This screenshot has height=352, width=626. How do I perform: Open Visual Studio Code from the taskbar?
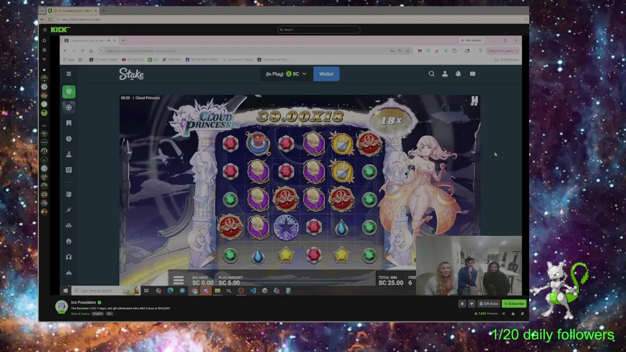coord(253,291)
